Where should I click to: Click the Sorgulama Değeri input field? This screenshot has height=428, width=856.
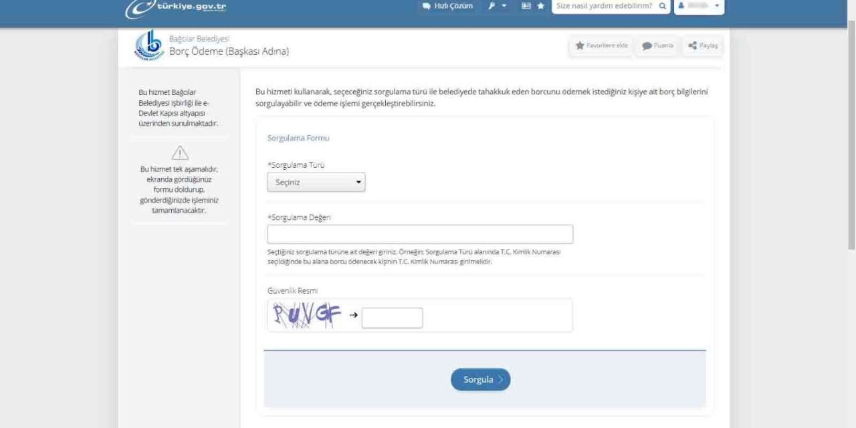tap(419, 233)
